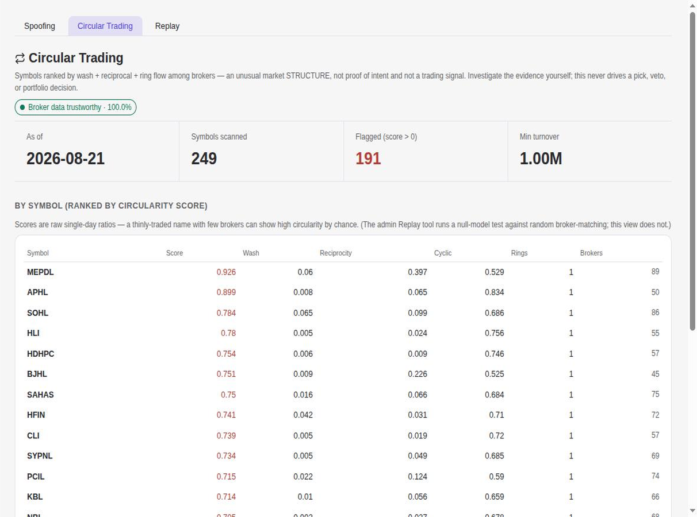Switch to the Spoofing tab
Viewport: 697px width, 517px height.
point(40,26)
